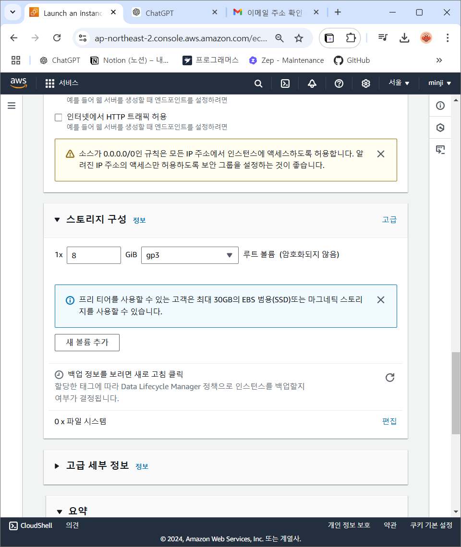View site information icon in address bar
This screenshot has width=461, height=547.
pos(83,38)
